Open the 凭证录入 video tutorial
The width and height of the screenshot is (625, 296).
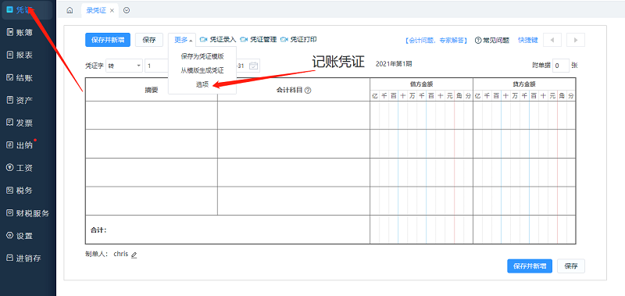pos(218,40)
